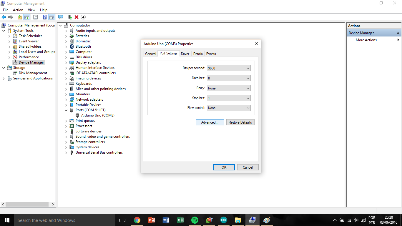This screenshot has height=226, width=402.
Task: Expand the More Actions submenu arrow
Action: (x=398, y=40)
